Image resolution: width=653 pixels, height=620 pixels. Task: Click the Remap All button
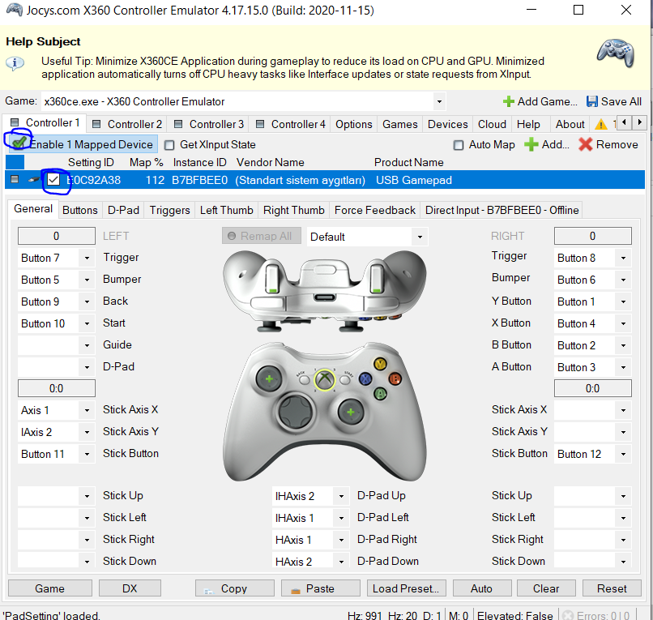tap(262, 236)
